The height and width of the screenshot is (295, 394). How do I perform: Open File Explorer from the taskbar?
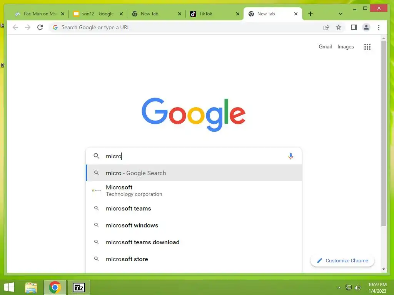[31, 287]
